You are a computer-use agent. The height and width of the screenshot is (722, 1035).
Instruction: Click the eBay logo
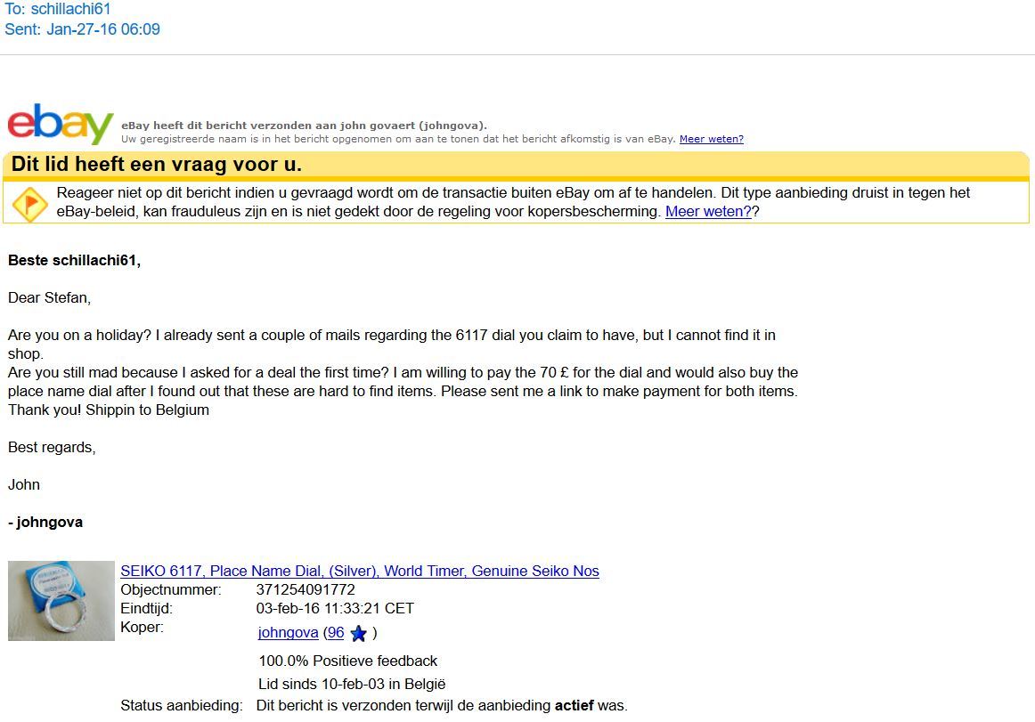pos(61,124)
